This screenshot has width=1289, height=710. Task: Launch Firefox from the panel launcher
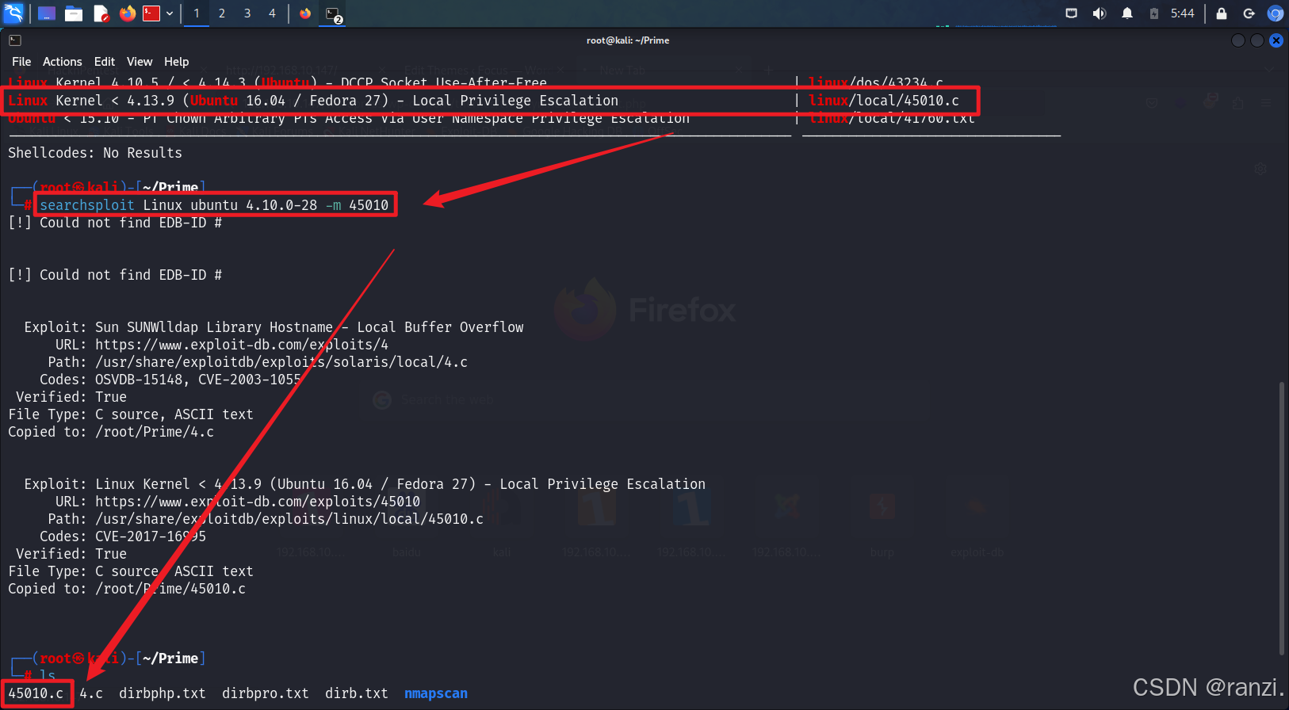pyautogui.click(x=128, y=13)
